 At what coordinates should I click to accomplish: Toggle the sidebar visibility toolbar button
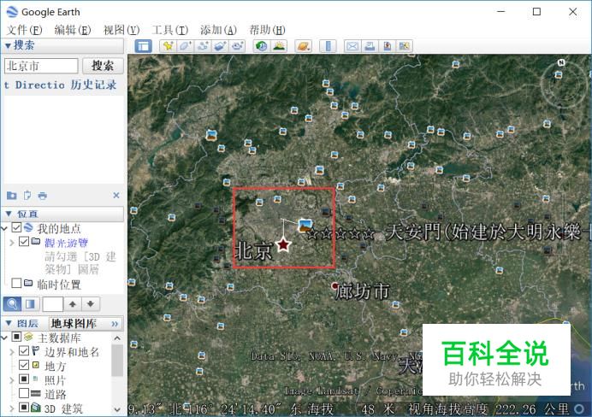click(x=144, y=46)
